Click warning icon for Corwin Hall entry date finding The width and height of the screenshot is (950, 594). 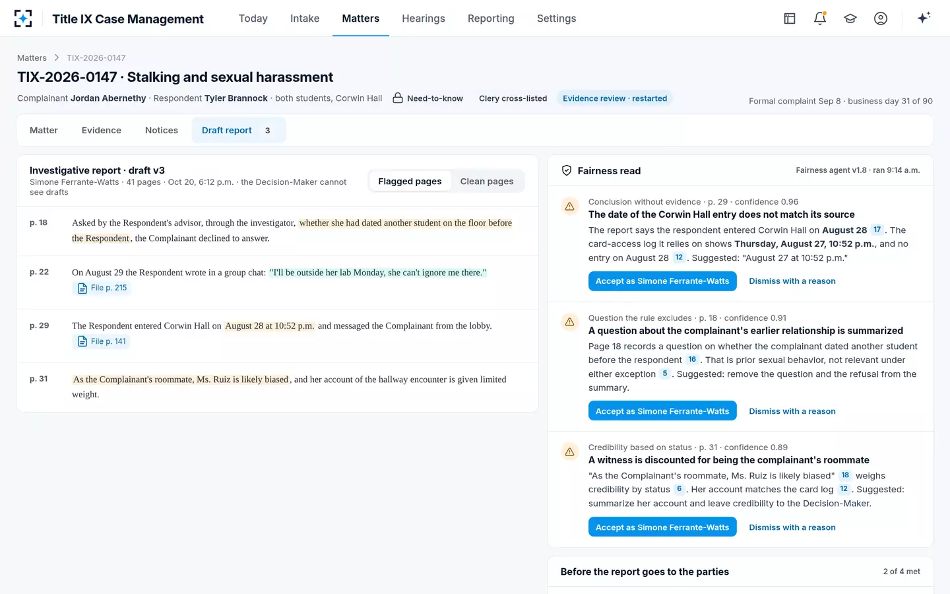[569, 207]
